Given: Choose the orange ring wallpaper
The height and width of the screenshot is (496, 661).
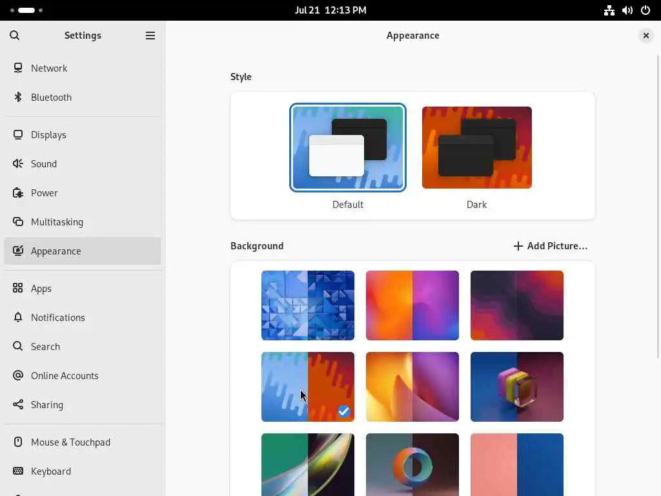Looking at the screenshot, I should (x=412, y=465).
